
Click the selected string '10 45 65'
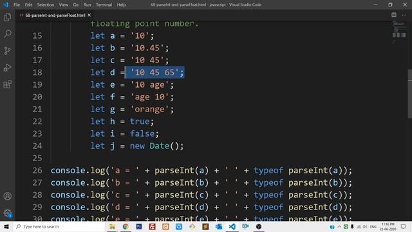coord(154,72)
